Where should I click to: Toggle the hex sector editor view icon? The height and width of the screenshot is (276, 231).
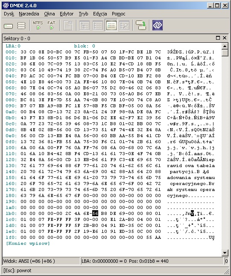(x=111, y=26)
